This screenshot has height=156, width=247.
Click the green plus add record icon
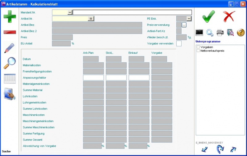click(x=10, y=16)
